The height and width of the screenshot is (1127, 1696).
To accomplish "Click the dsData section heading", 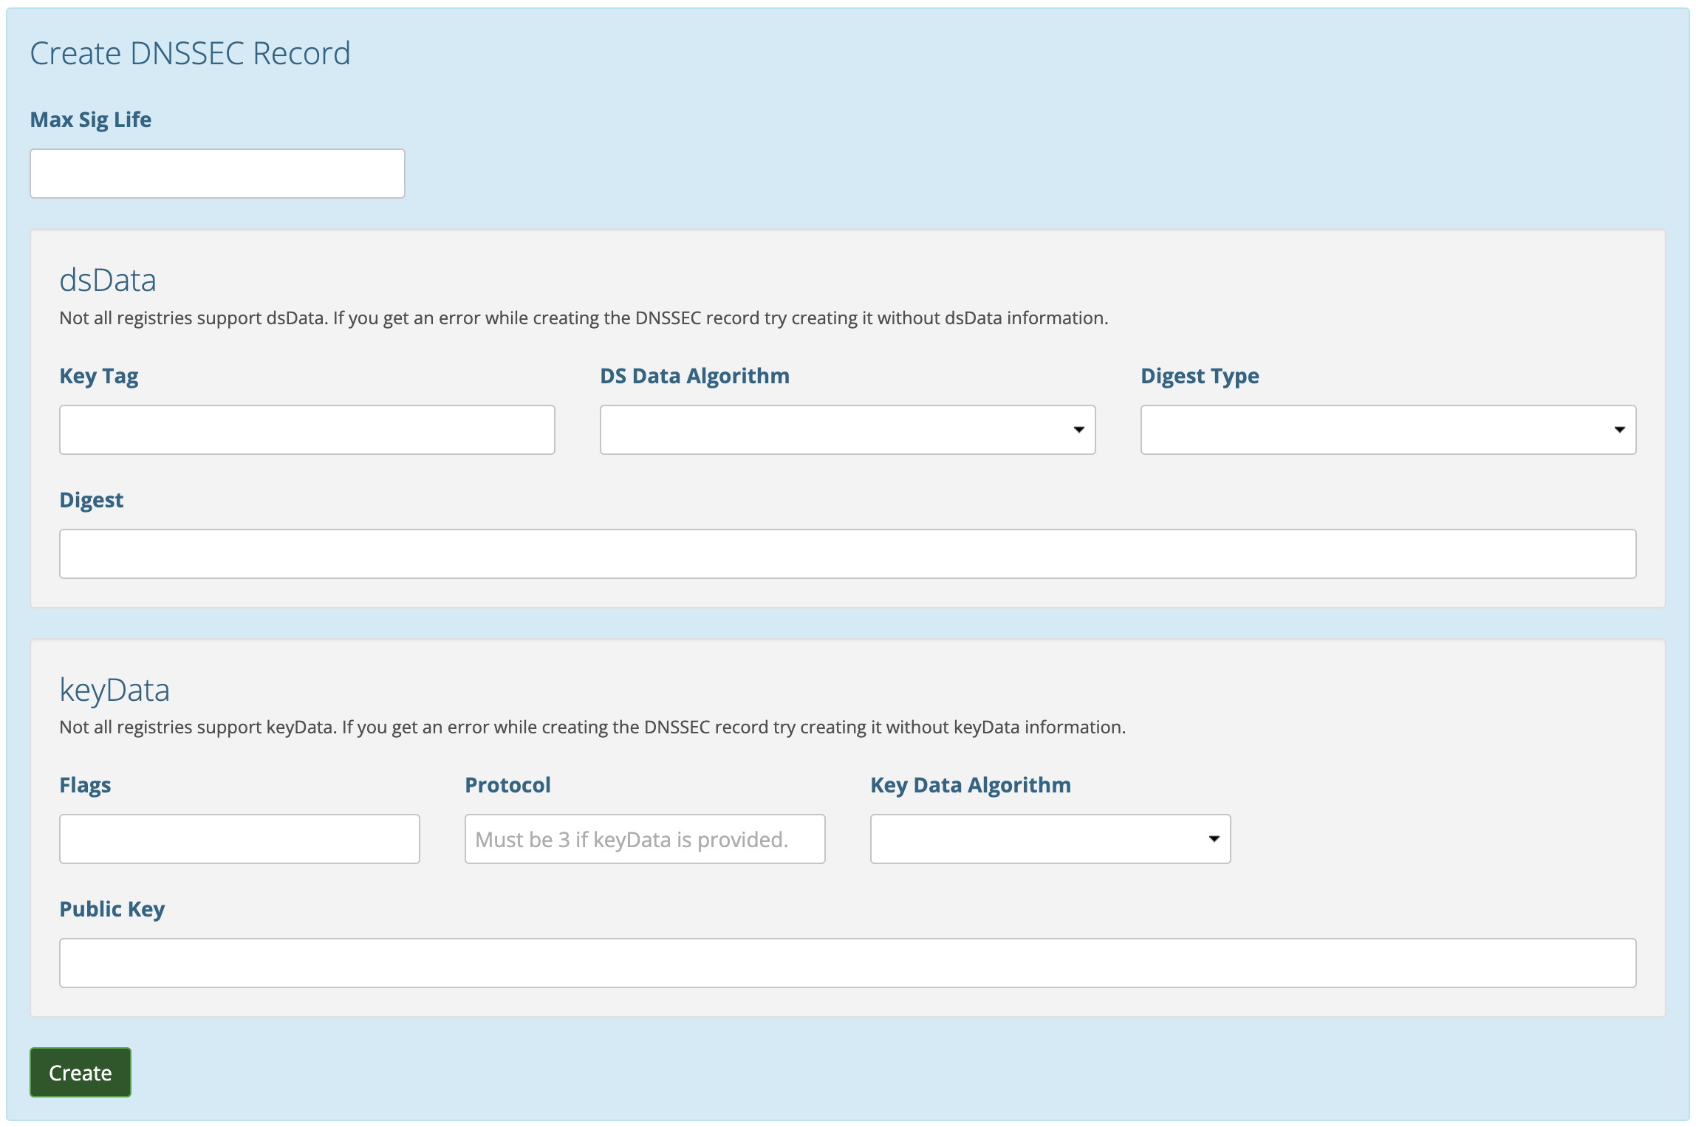I will coord(108,281).
